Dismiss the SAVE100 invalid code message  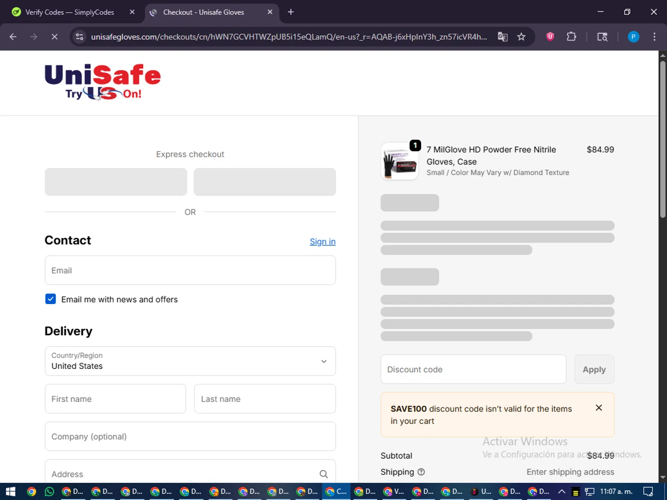(x=599, y=408)
